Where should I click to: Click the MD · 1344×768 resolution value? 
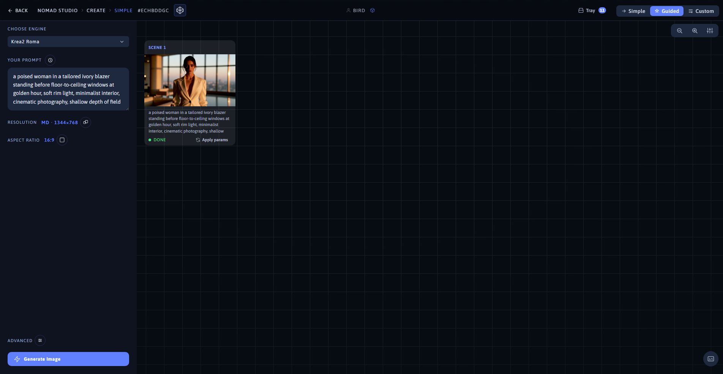[60, 123]
